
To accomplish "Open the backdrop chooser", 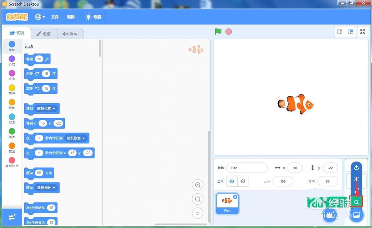I will click(356, 215).
